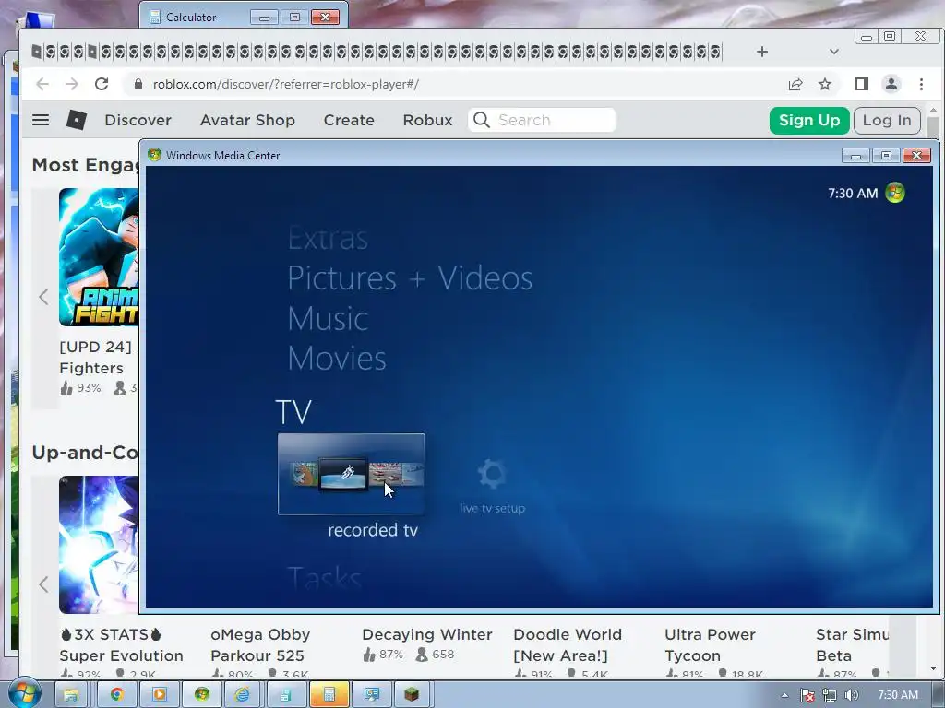Image resolution: width=945 pixels, height=708 pixels.
Task: Open Anime Fighters game thumbnail
Action: pyautogui.click(x=99, y=257)
